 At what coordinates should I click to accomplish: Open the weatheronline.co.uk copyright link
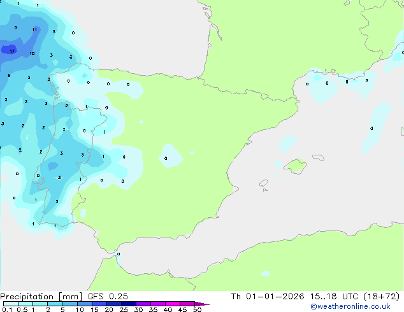pos(350,306)
